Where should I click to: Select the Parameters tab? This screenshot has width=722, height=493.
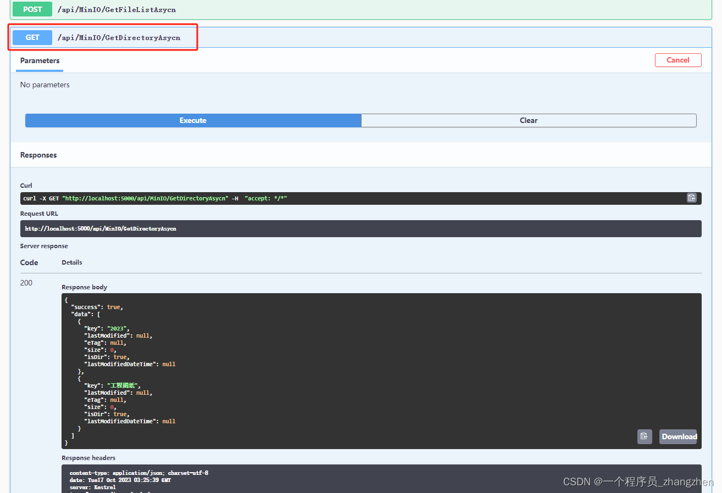pos(40,60)
